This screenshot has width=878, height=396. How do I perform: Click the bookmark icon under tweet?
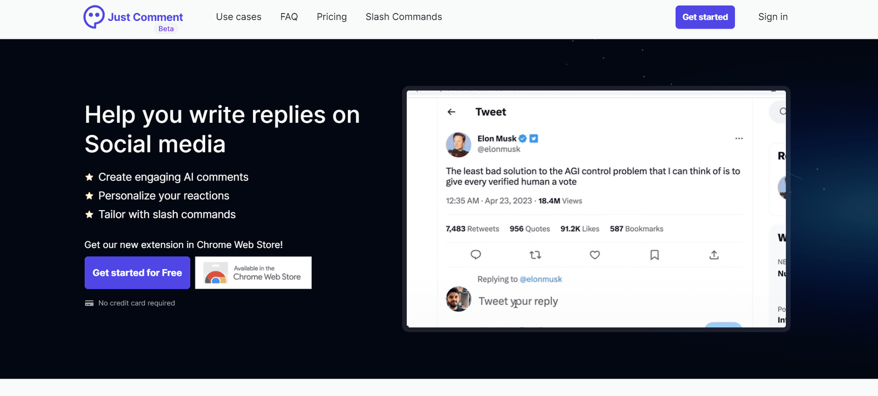click(654, 254)
